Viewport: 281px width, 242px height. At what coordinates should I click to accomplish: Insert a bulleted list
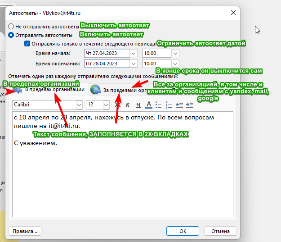click(x=159, y=105)
